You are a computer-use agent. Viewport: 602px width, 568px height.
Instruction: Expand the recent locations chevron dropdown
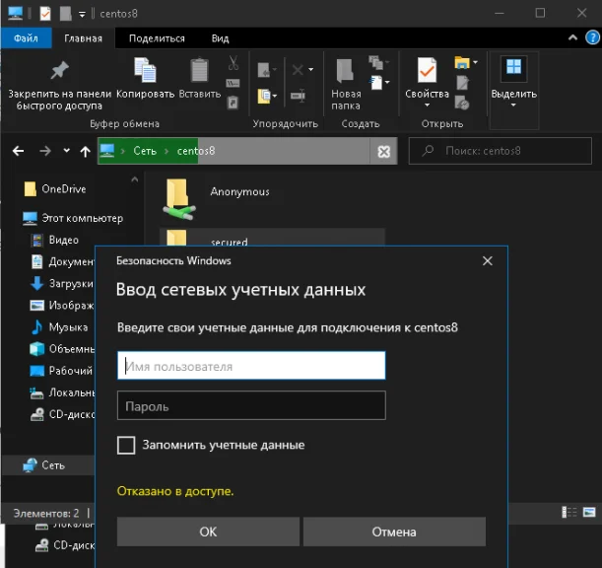click(x=66, y=152)
